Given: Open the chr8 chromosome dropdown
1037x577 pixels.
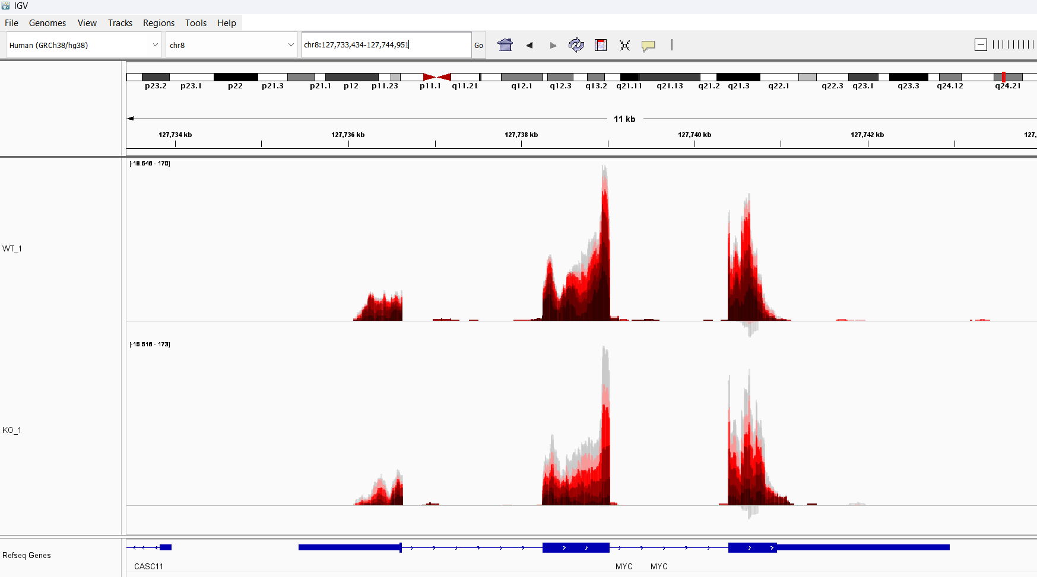Looking at the screenshot, I should (x=231, y=45).
